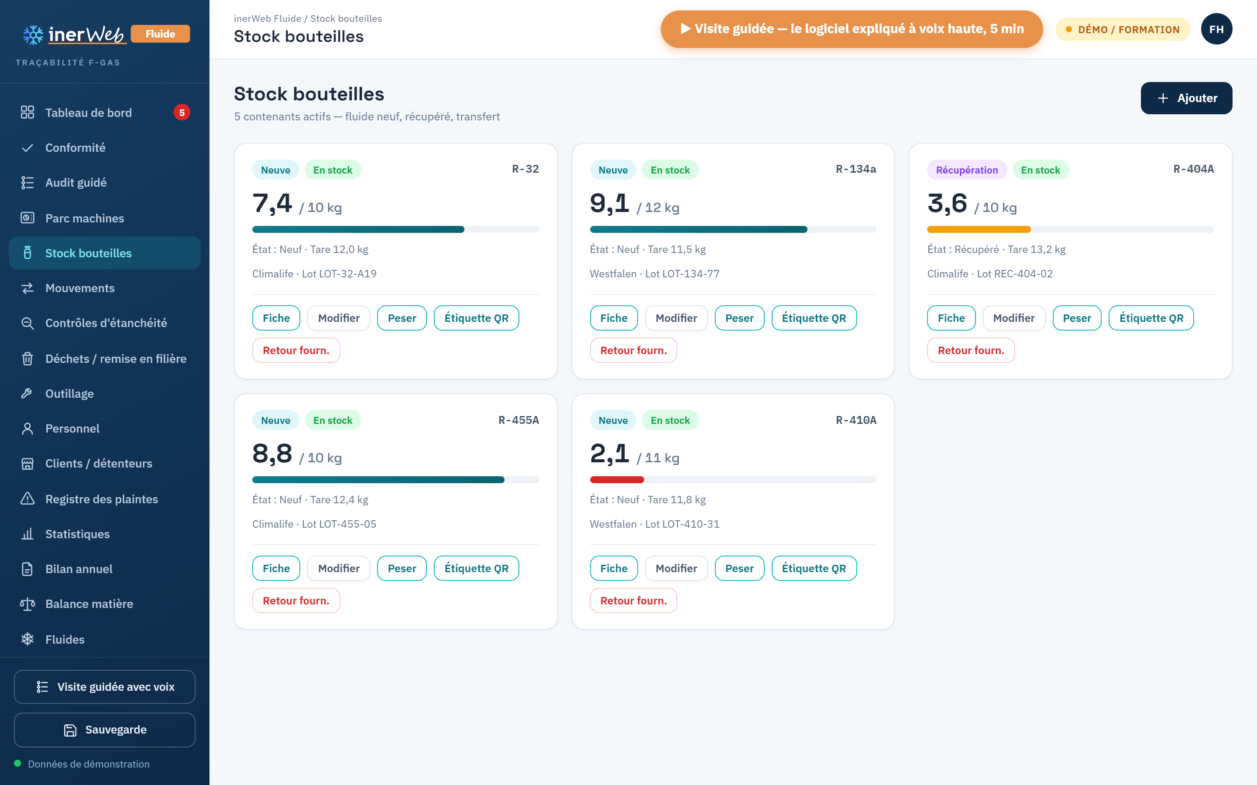Viewport: 1257px width, 785px height.
Task: Open the Mouvements page
Action: pyautogui.click(x=105, y=288)
